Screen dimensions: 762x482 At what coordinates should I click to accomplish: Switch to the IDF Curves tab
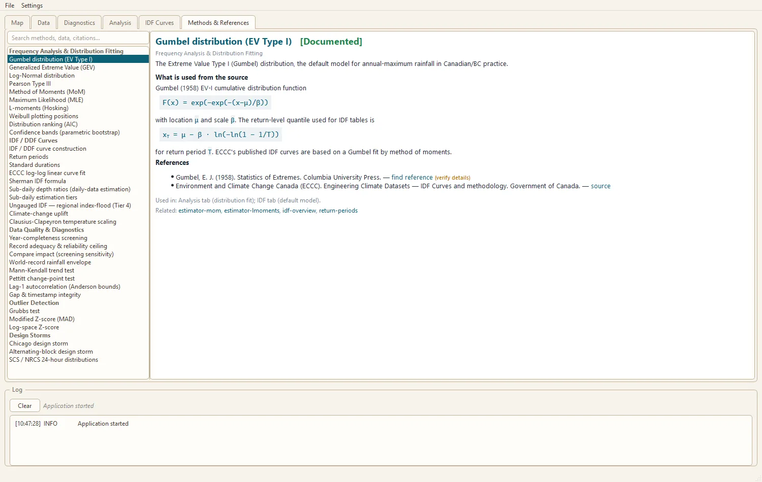(160, 23)
